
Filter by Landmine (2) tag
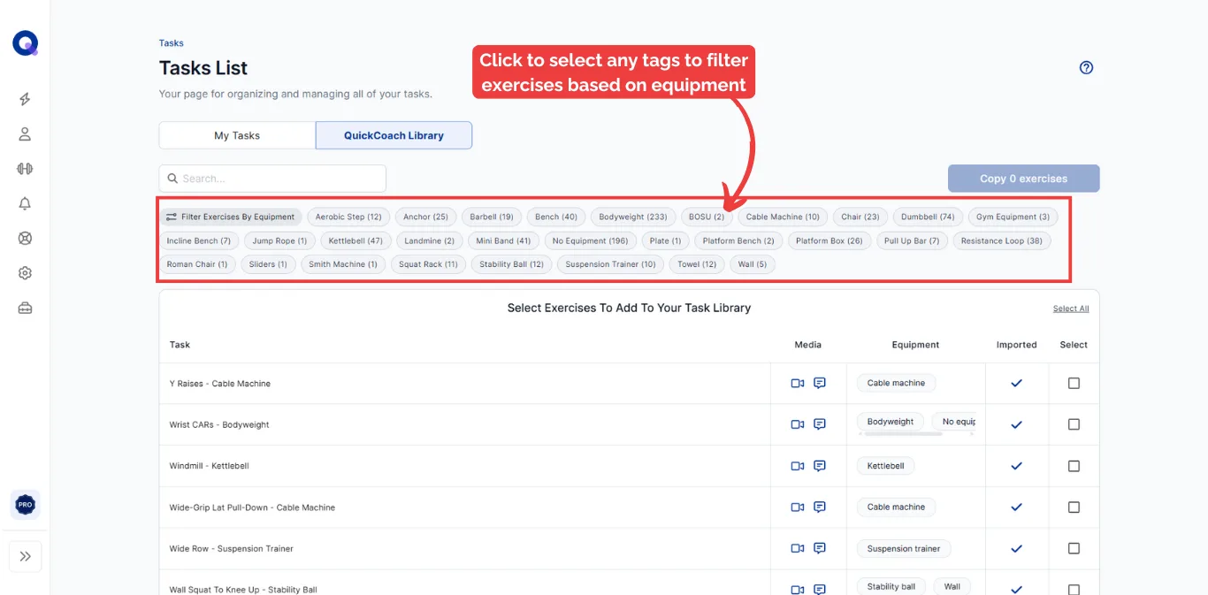[x=429, y=240]
